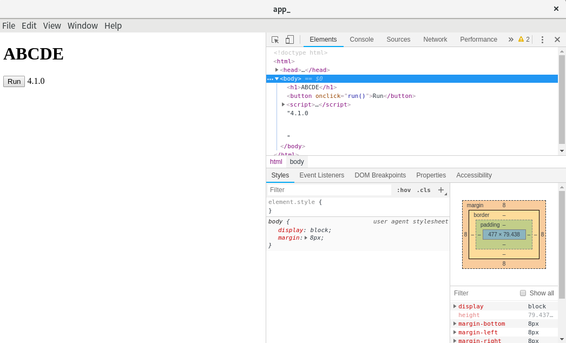Expand the computed margin-bottom property

point(455,324)
